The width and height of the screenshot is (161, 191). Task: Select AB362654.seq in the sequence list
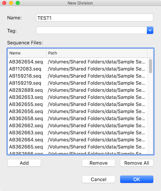[x=78, y=62]
